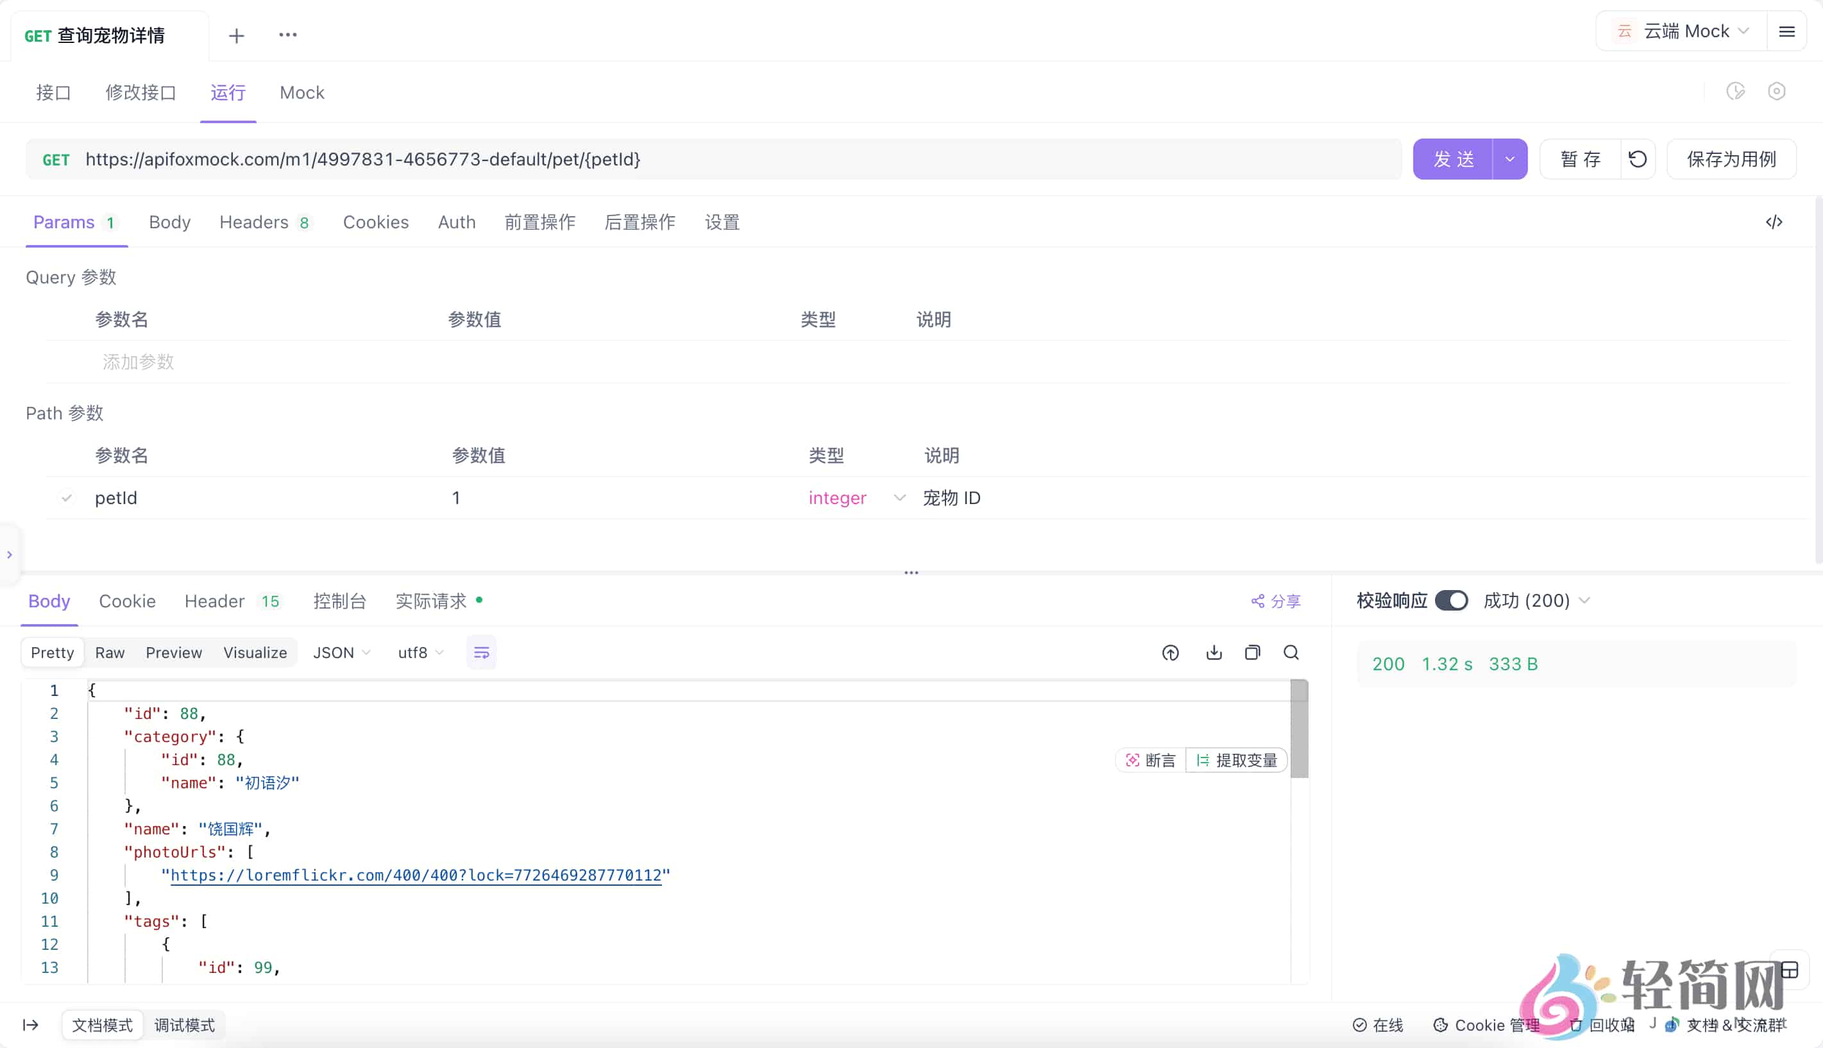Image resolution: width=1823 pixels, height=1048 pixels.
Task: Click the reset changes icon beside 暂存
Action: coord(1638,159)
